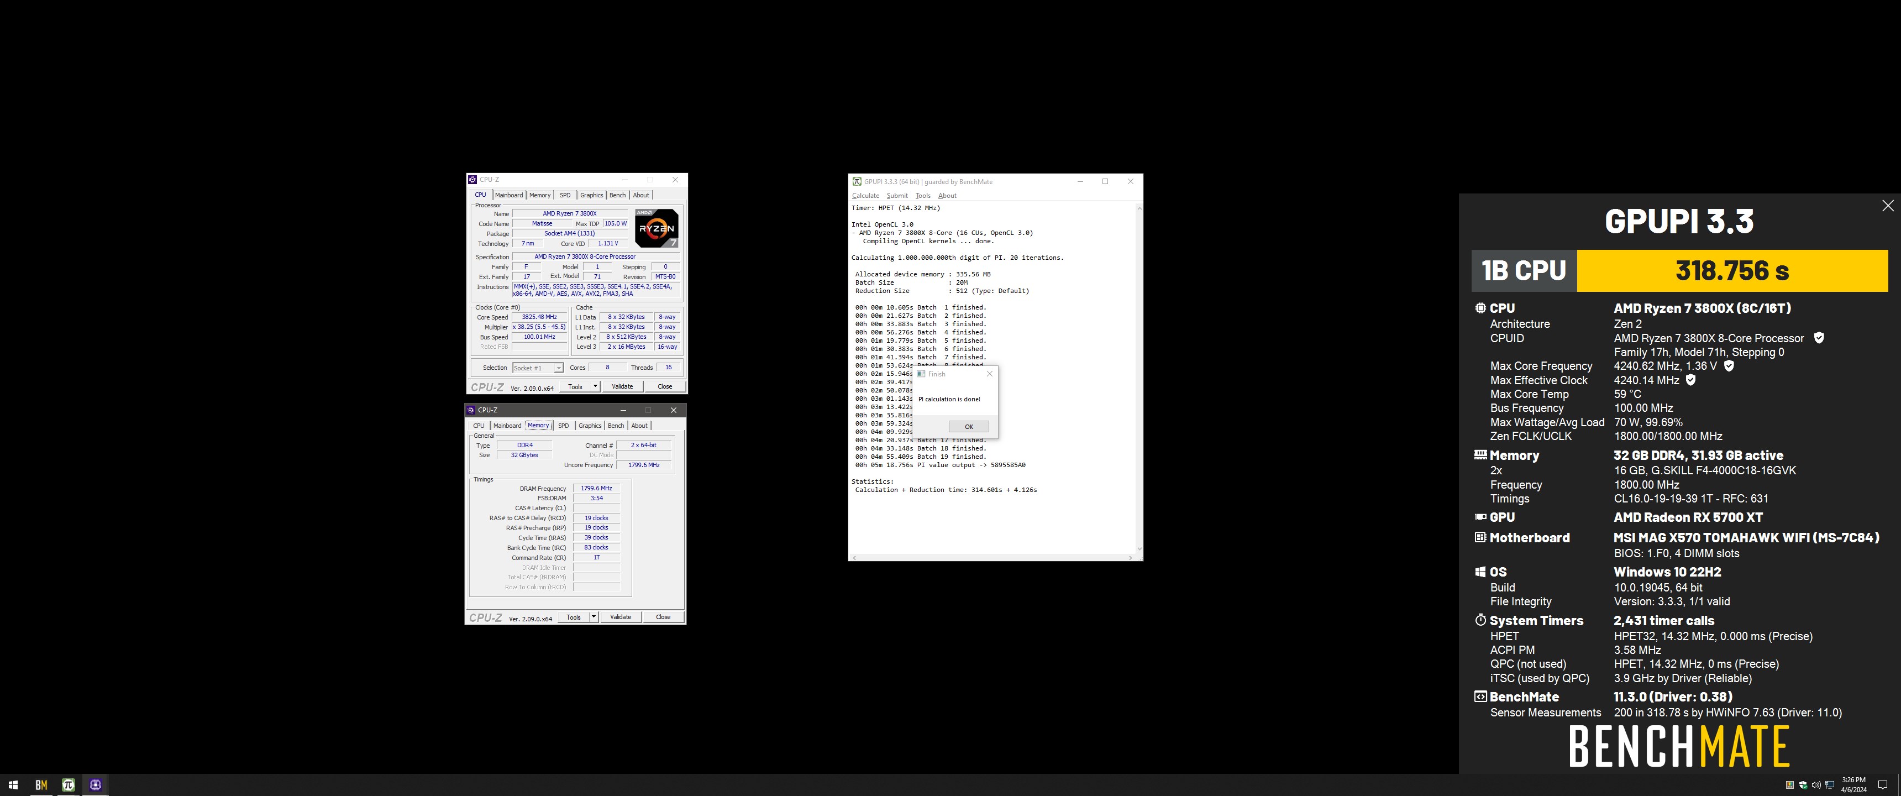Open About tab in CPU-Z memory window
Screen dimensions: 1901x796
tap(639, 425)
